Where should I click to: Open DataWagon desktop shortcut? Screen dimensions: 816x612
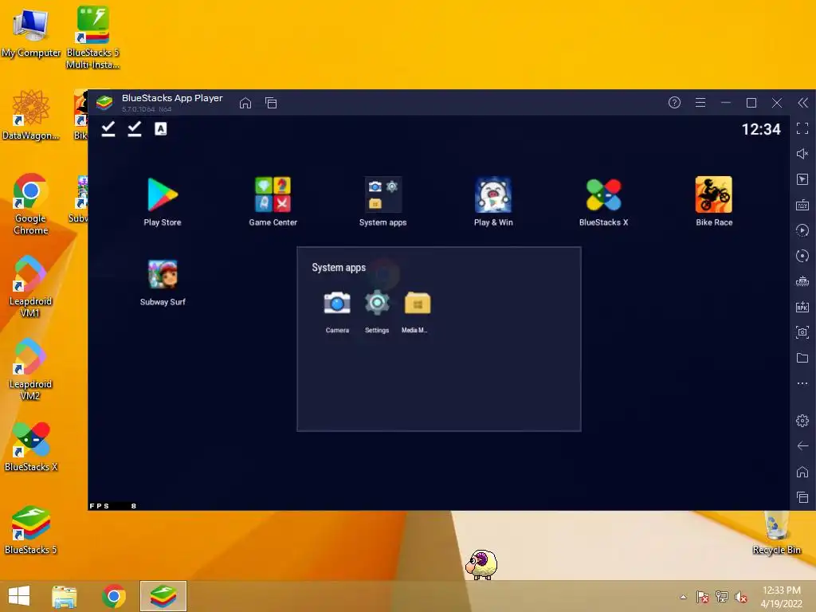tap(31, 115)
